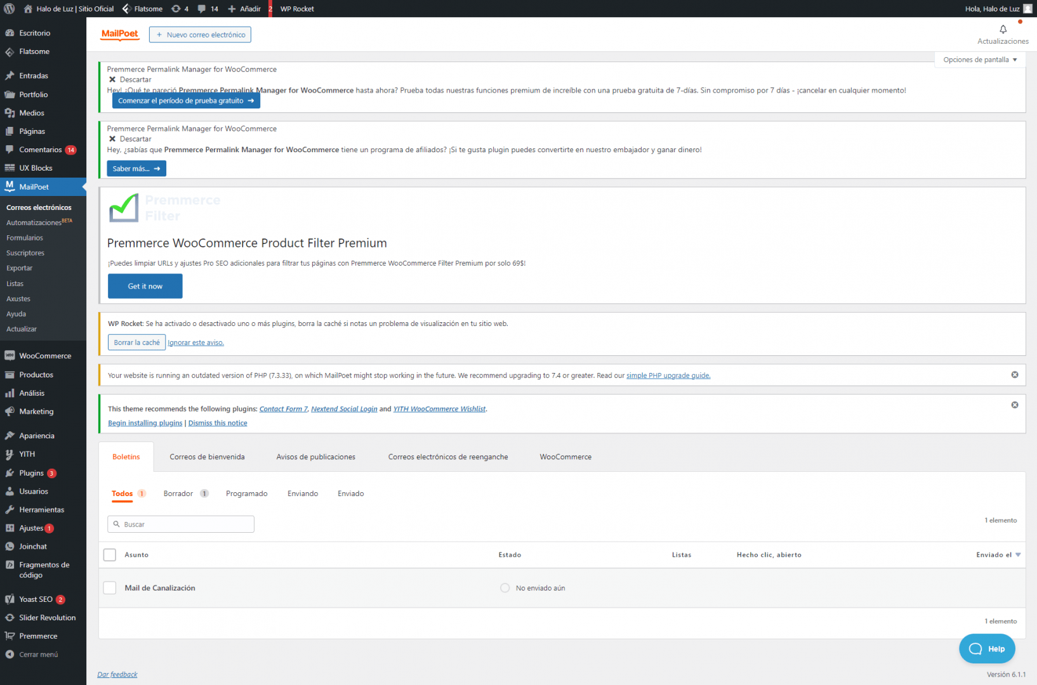Open Marketing in sidebar
1037x685 pixels.
click(36, 412)
